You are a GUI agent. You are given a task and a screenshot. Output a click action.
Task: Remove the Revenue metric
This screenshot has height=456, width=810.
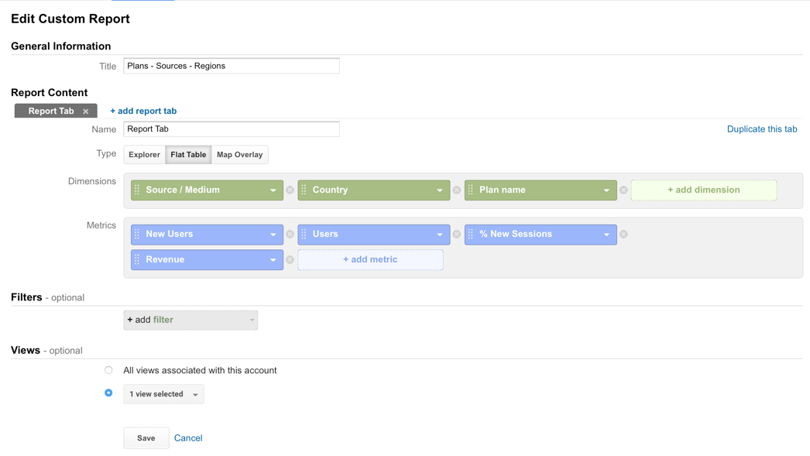(290, 260)
